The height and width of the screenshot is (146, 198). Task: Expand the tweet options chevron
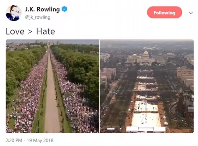pos(191,13)
